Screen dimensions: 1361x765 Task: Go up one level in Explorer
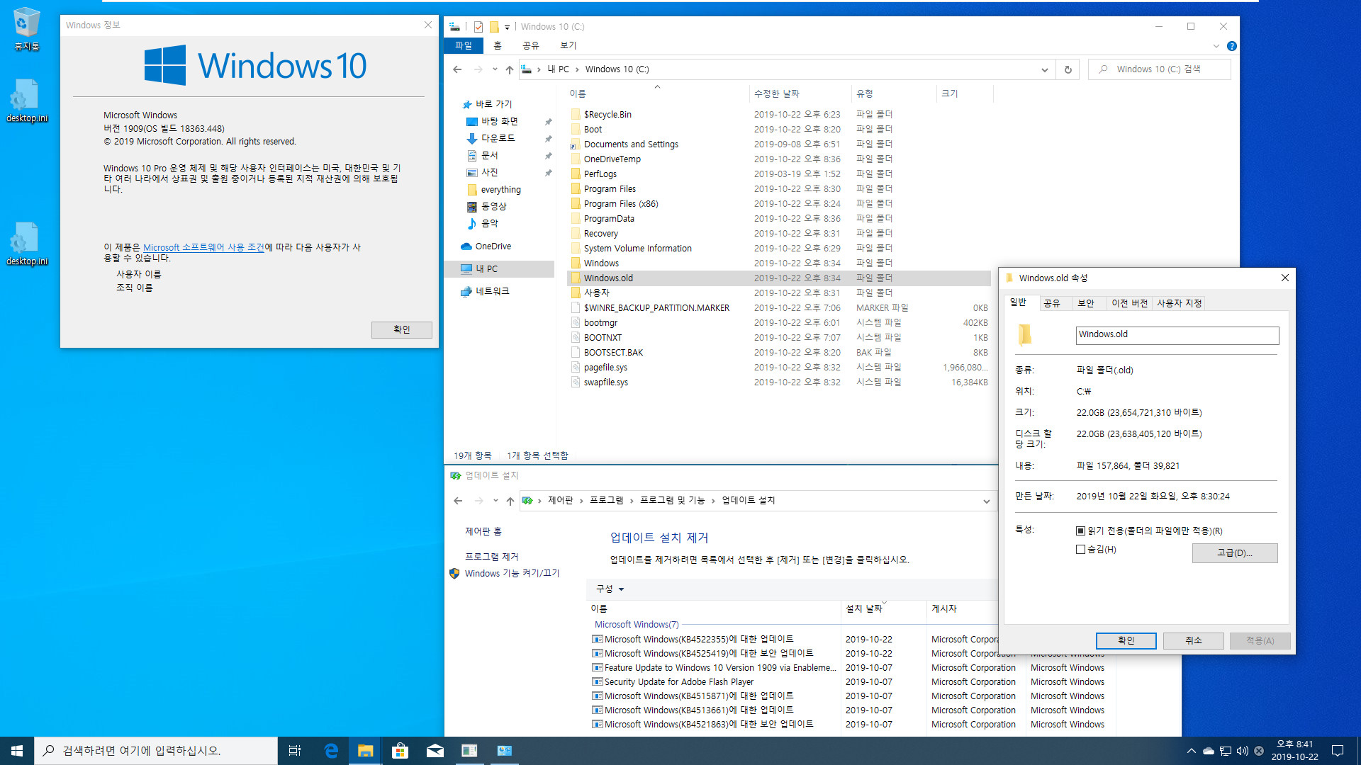coord(509,69)
